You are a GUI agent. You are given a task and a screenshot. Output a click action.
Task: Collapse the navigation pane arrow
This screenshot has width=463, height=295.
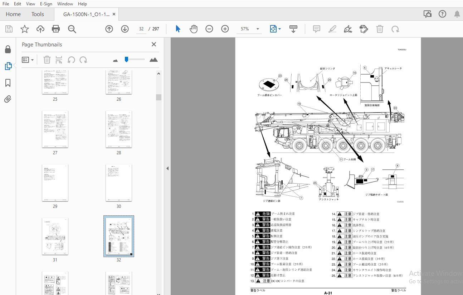pos(167,168)
